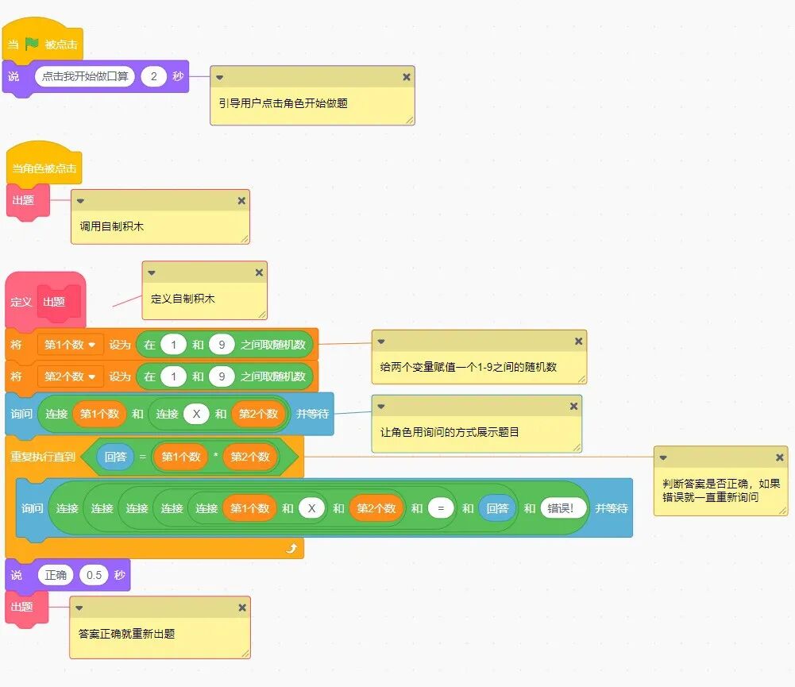Collapse the '判断答案是否正确' comment via arrow
The width and height of the screenshot is (795, 687).
663,457
